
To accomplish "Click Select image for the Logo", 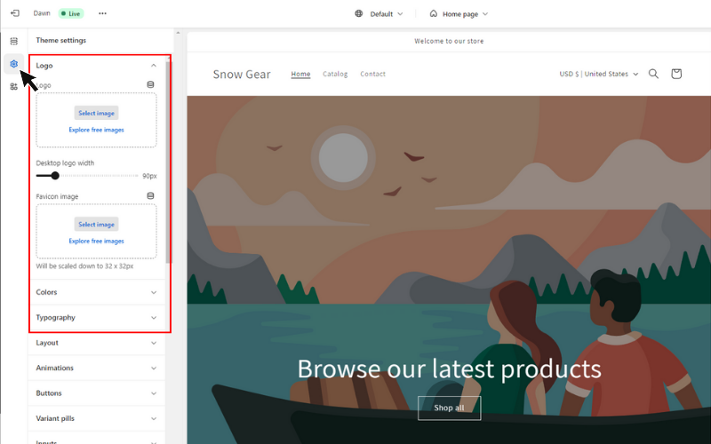I will (96, 114).
